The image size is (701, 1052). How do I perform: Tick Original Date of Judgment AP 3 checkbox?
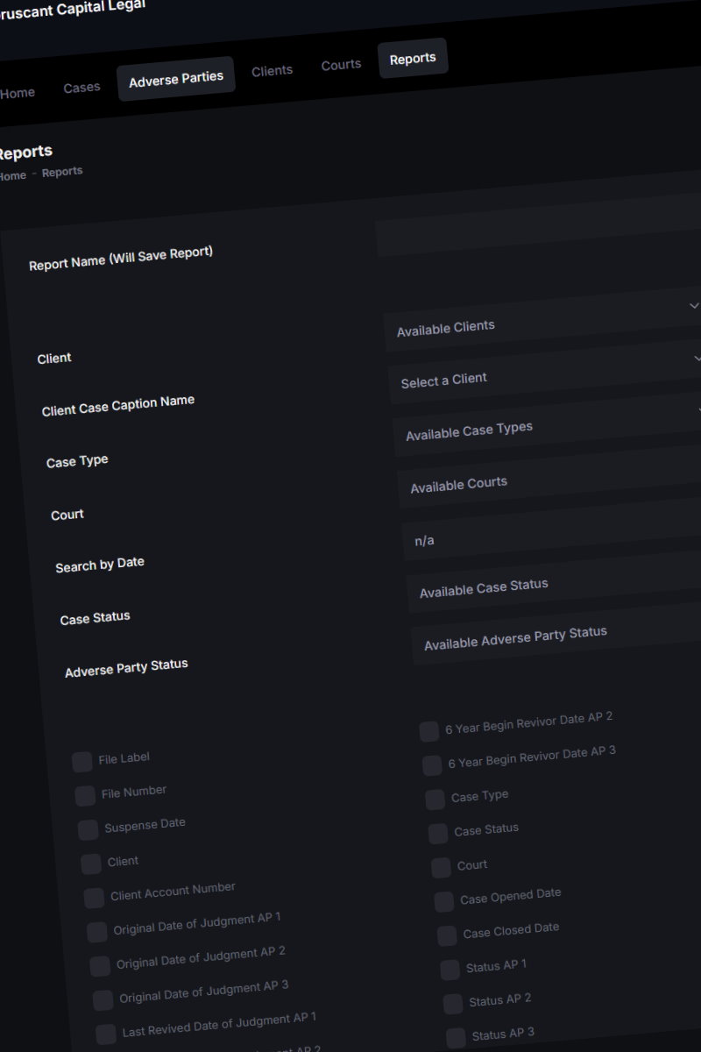103,1000
